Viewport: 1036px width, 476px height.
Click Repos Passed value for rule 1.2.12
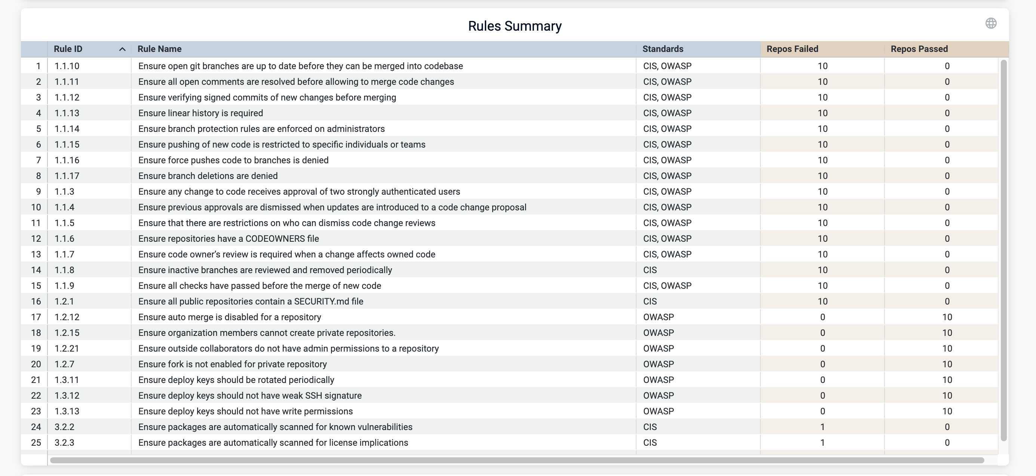point(947,317)
